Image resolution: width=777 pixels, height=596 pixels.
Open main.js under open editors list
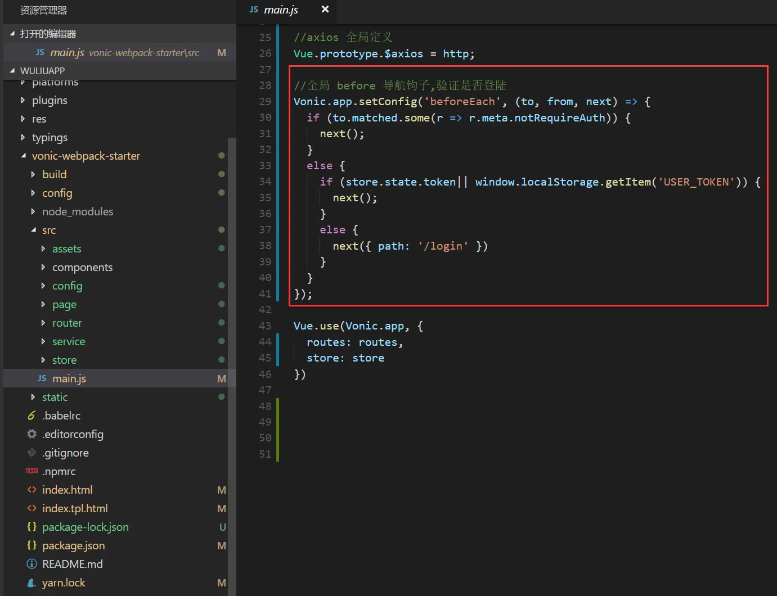[119, 52]
